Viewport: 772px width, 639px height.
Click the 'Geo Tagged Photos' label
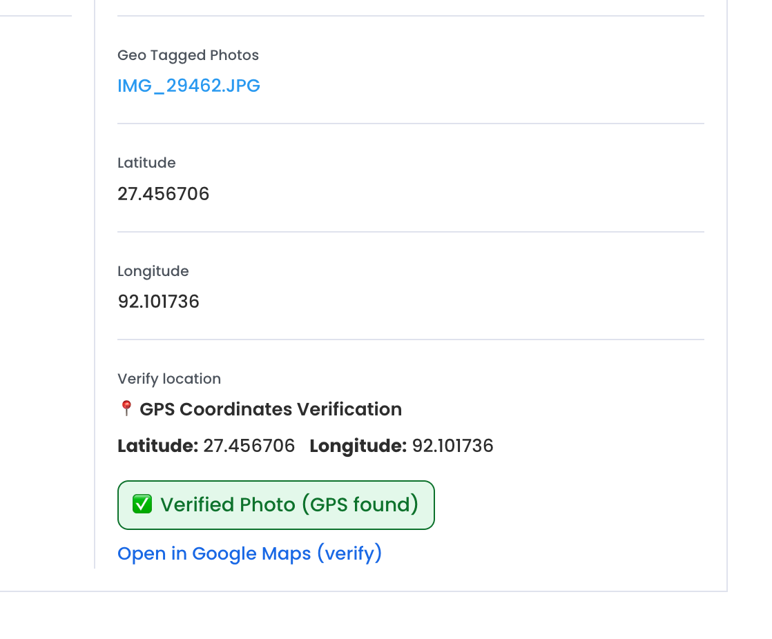(188, 55)
